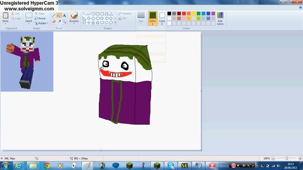Click the canvas right-edge resize handle
The image size is (303, 170).
[x=201, y=91]
